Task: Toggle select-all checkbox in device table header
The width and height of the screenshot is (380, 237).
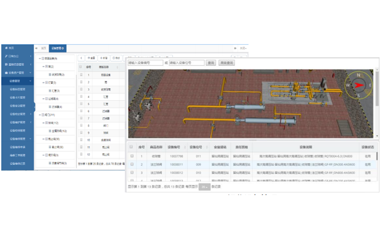Action: (132, 147)
